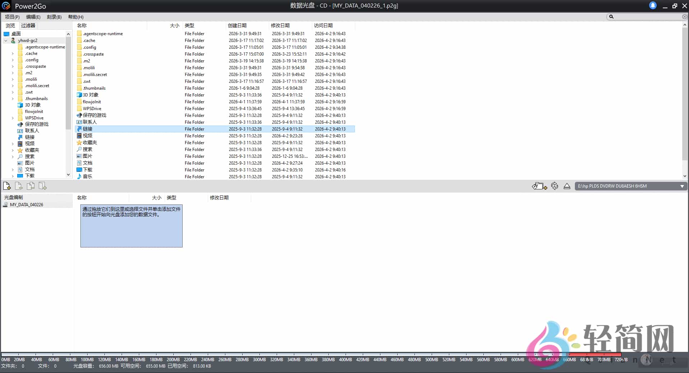The height and width of the screenshot is (373, 689).
Task: Clear the search box with X icon
Action: (x=684, y=16)
